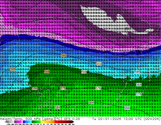Click the 'Tu 20-01-2026' date text

tap(107, 119)
